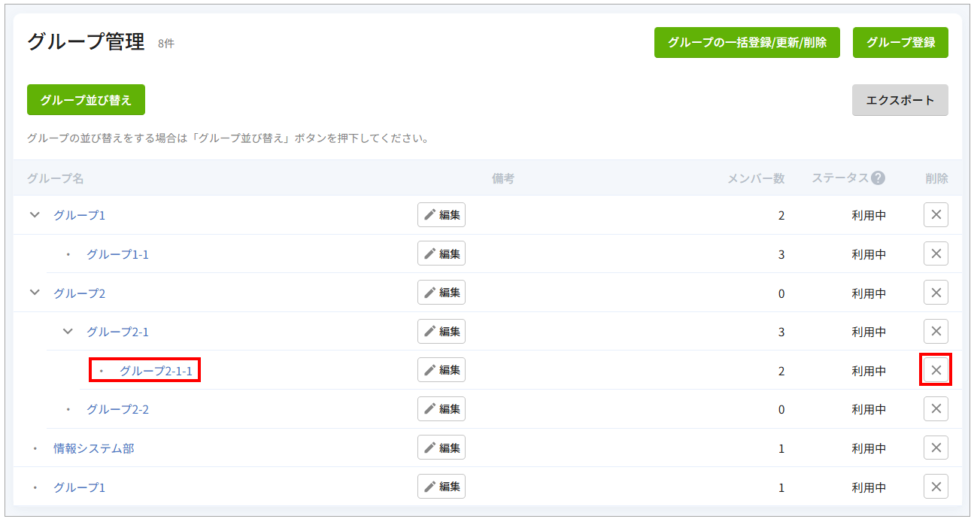Viewport: 971px width, 519px height.
Task: Click the X icon for グループ2-1
Action: point(936,331)
